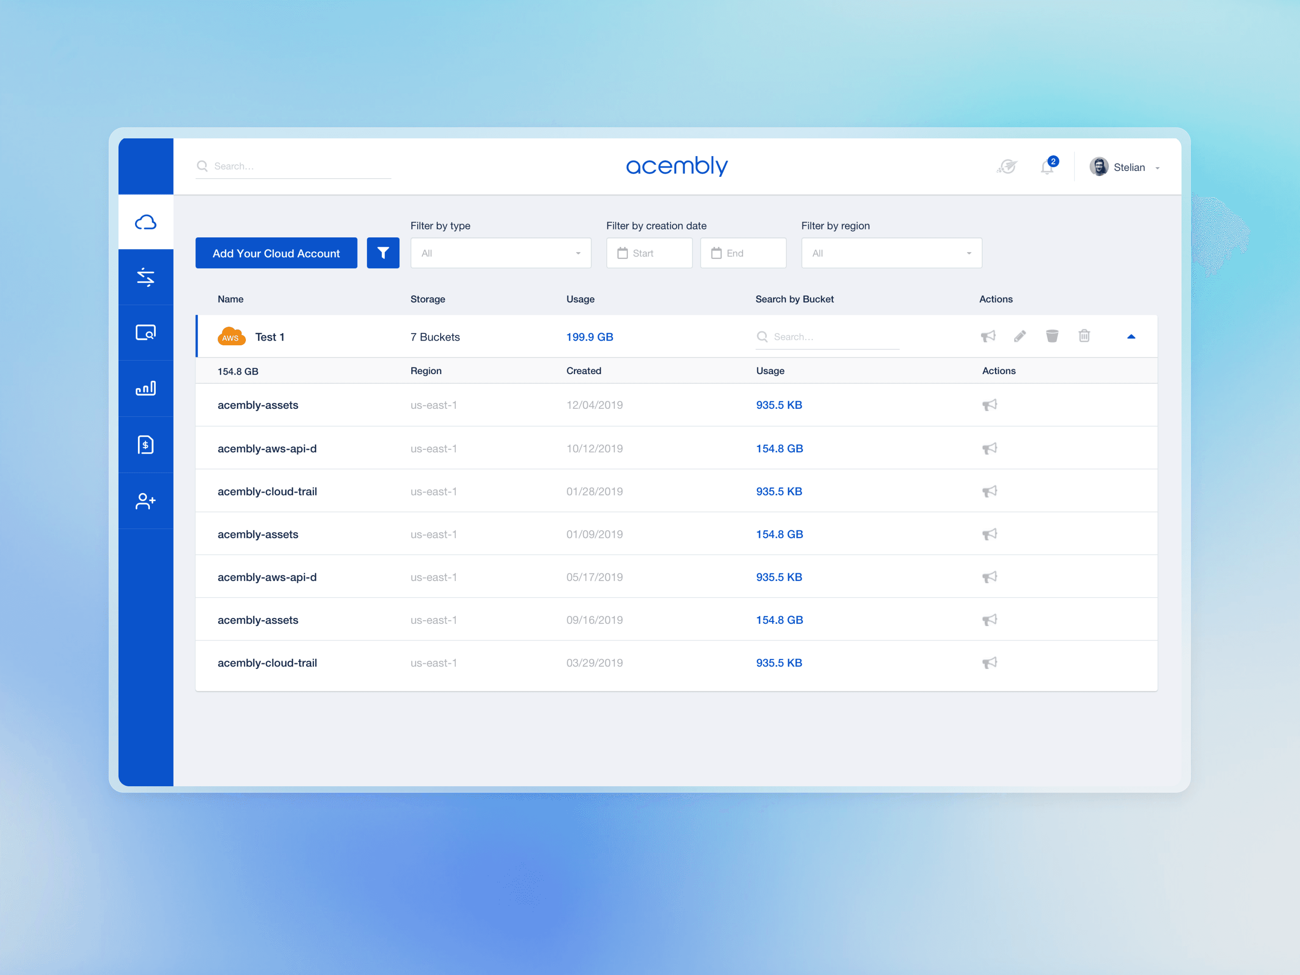Open the billing invoice sidebar section
1300x975 pixels.
click(x=145, y=444)
